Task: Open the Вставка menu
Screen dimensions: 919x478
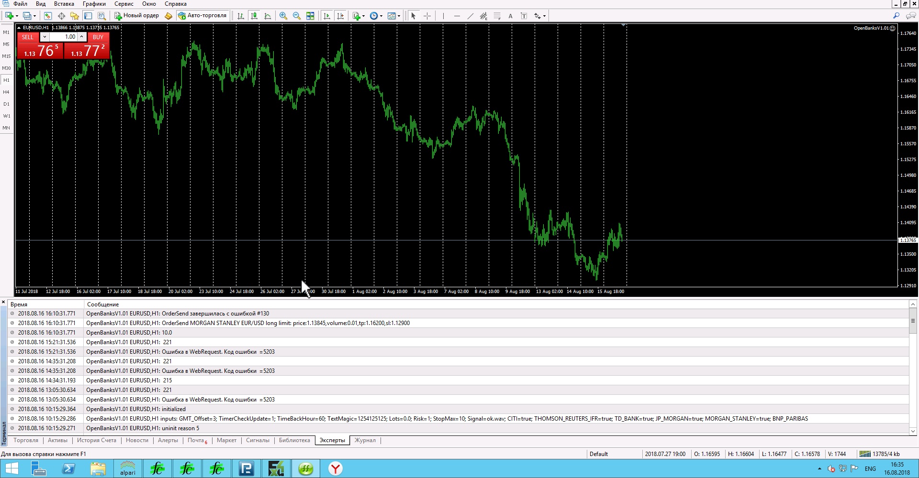Action: pyautogui.click(x=64, y=4)
